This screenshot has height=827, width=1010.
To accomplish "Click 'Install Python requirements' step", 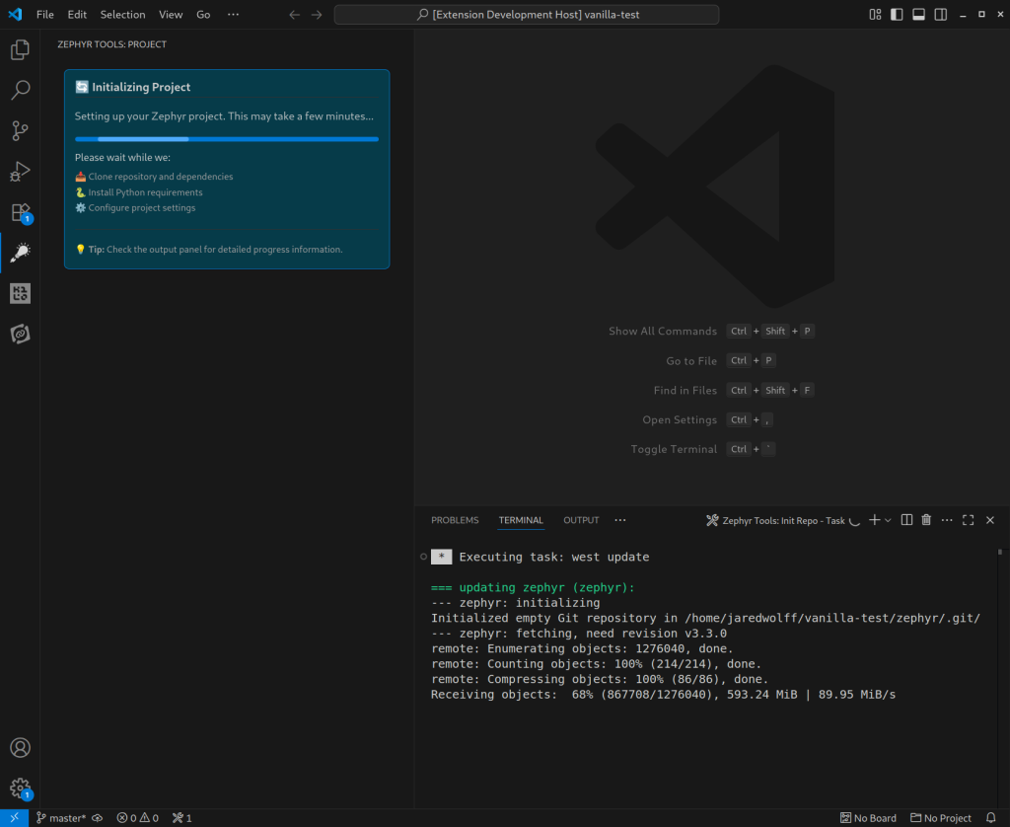I will [138, 192].
